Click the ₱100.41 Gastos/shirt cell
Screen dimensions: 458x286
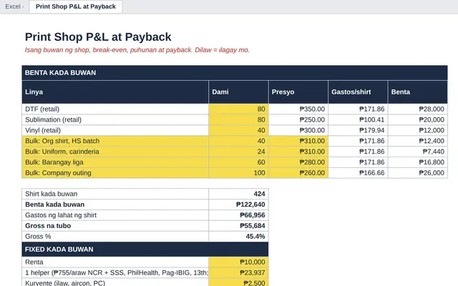pyautogui.click(x=358, y=119)
